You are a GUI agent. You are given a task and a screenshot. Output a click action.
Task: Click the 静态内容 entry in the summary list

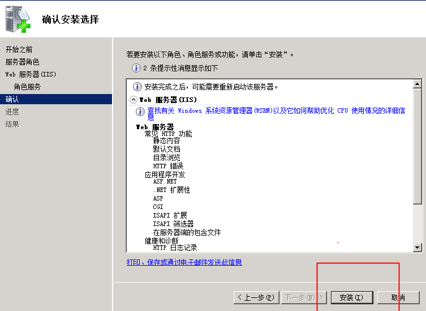click(166, 140)
